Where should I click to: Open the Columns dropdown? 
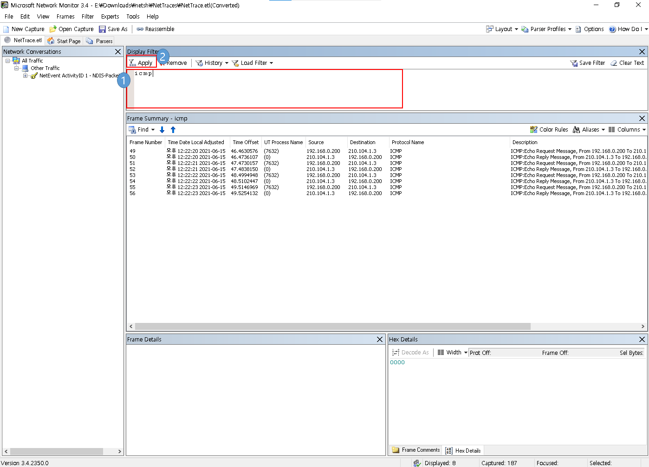click(x=627, y=130)
